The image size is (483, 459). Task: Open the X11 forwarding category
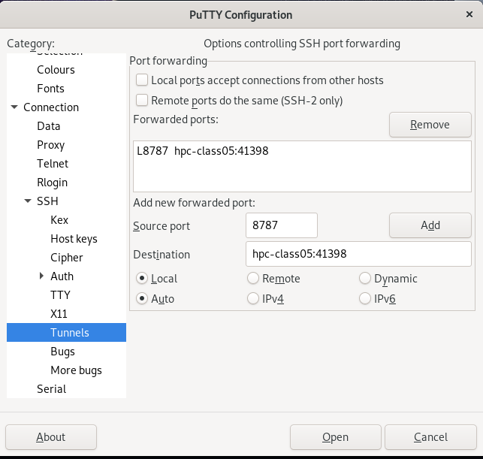(59, 314)
